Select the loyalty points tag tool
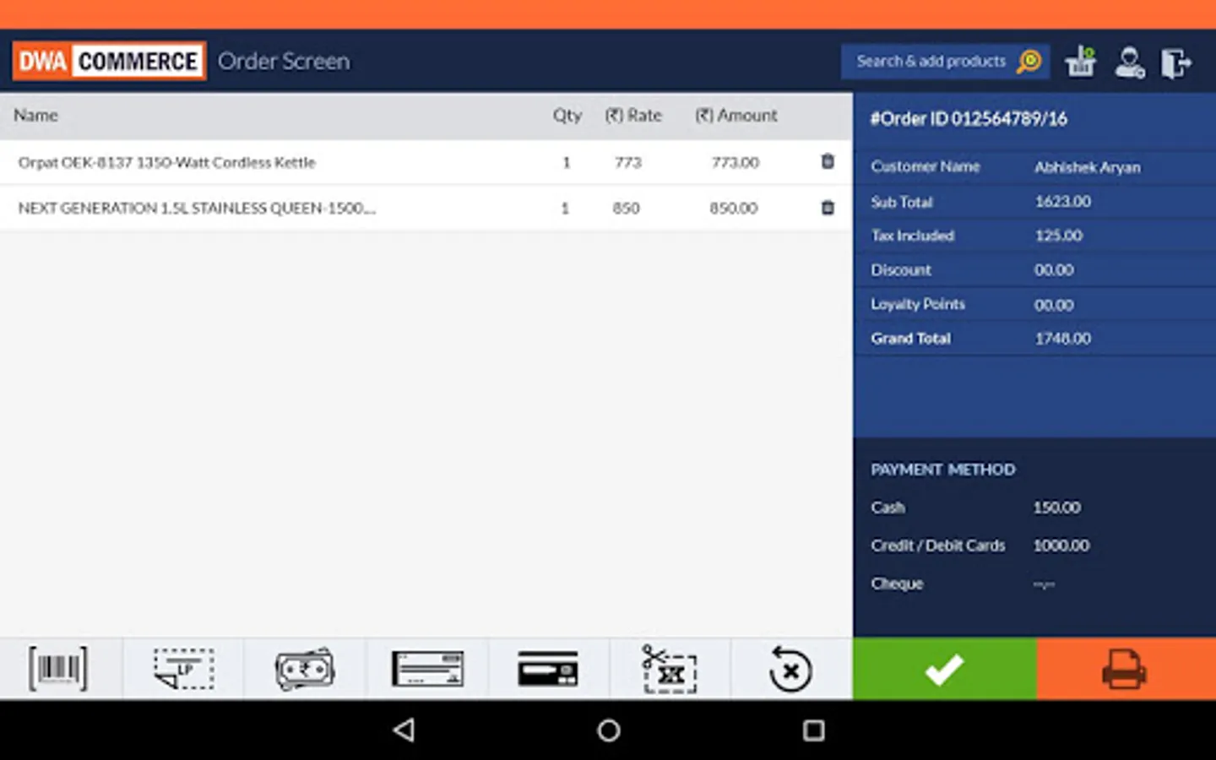This screenshot has width=1216, height=760. coord(182,669)
